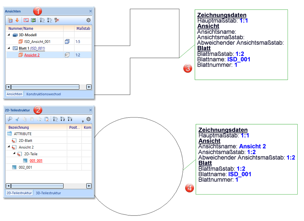Click glass-cube icon in Ansicht 2 row
Image resolution: width=304 pixels, height=221 pixels.
coord(67,55)
